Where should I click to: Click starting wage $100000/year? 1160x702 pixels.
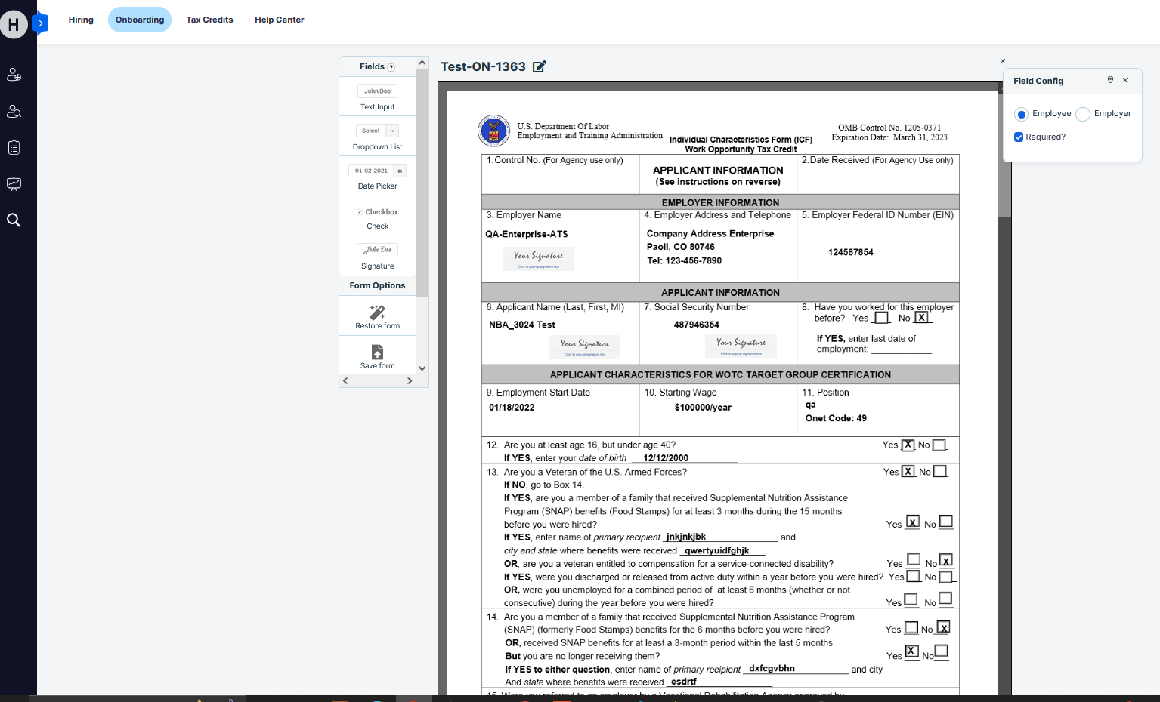[703, 408]
